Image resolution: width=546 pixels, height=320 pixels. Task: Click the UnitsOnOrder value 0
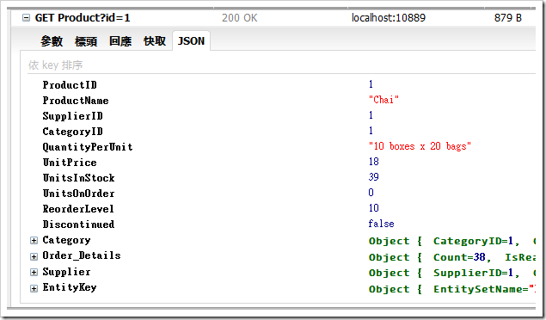[x=371, y=193]
